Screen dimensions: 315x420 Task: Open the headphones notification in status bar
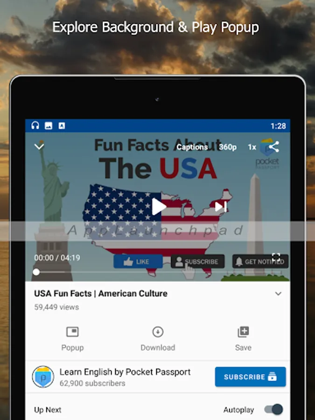35,126
